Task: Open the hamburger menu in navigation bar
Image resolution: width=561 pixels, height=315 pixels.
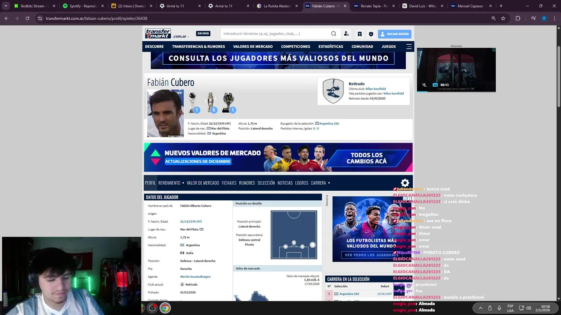Action: [x=409, y=46]
